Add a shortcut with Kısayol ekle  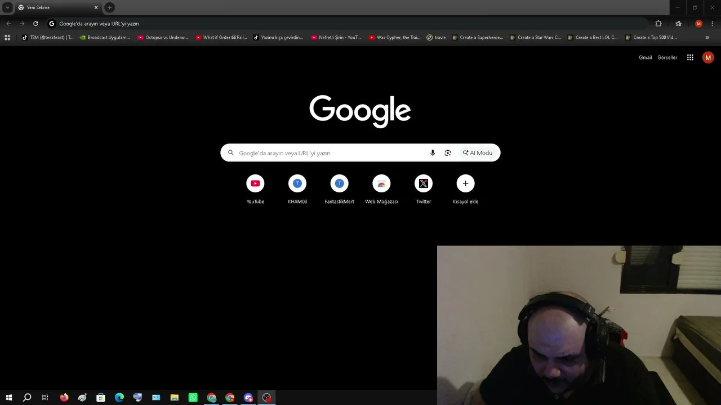click(x=465, y=189)
